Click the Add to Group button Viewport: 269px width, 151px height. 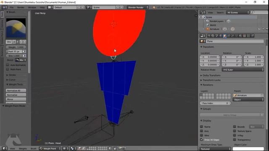pos(230,115)
